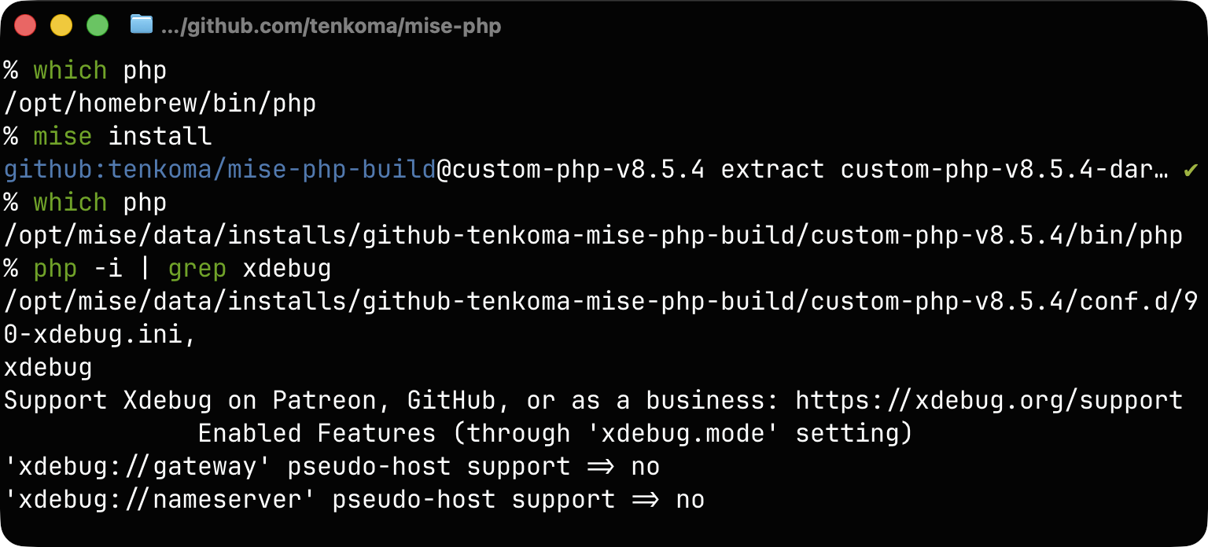This screenshot has width=1208, height=547.
Task: Click the standalone "xdebug" output line
Action: point(48,367)
